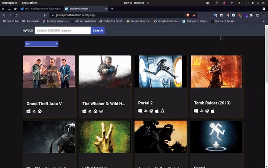Click the Windows icon on Grand Theft Auto V

pyautogui.click(x=29, y=111)
